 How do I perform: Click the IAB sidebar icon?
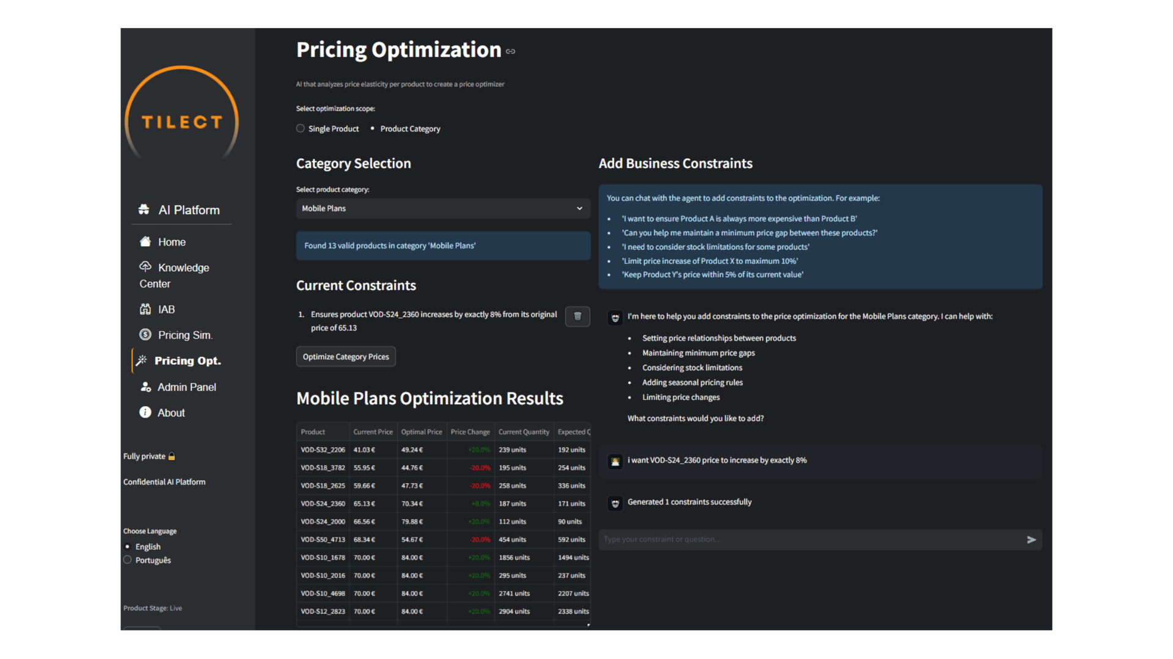pos(145,310)
